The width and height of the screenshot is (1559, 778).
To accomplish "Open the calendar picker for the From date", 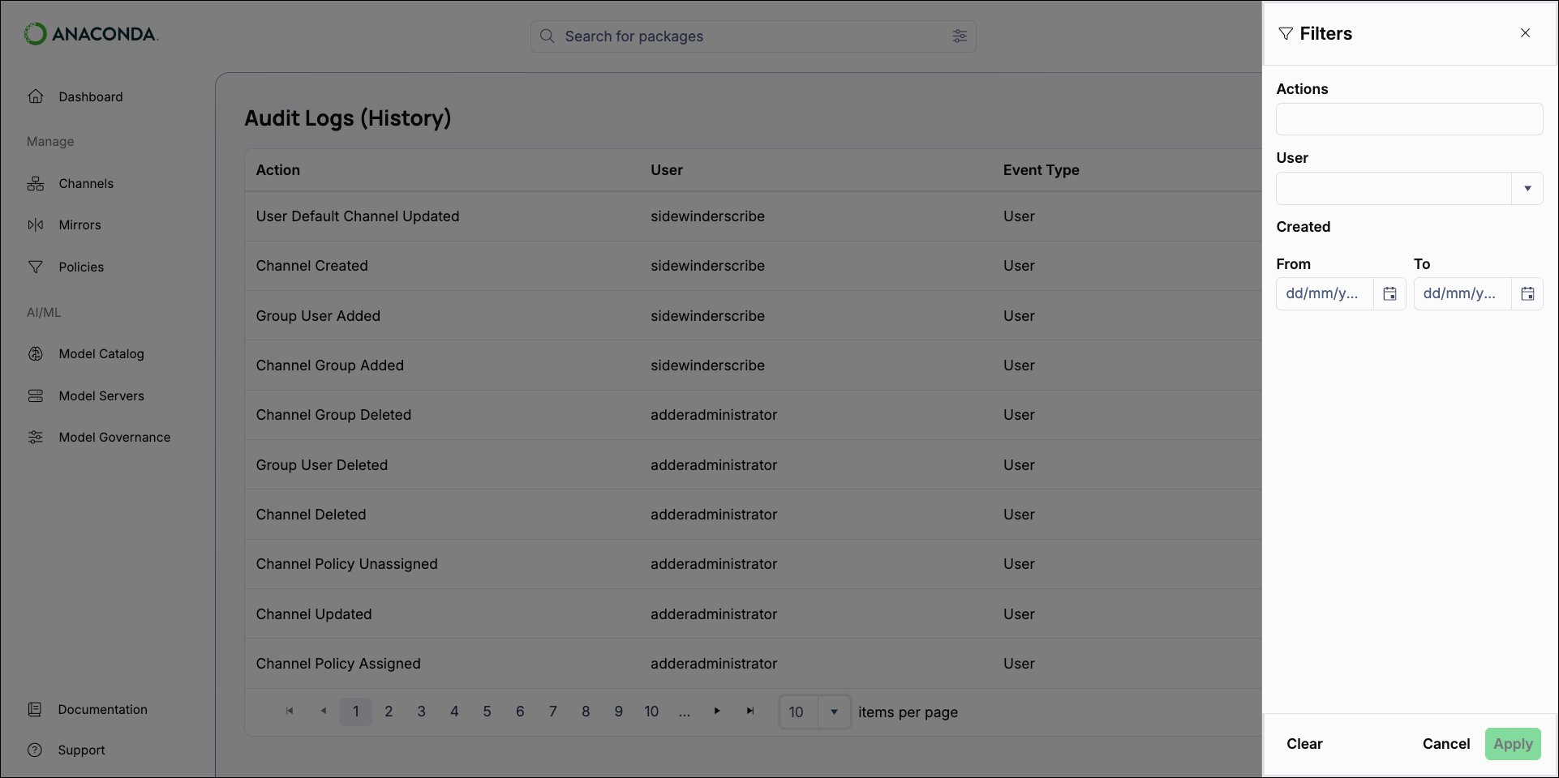I will click(x=1389, y=293).
